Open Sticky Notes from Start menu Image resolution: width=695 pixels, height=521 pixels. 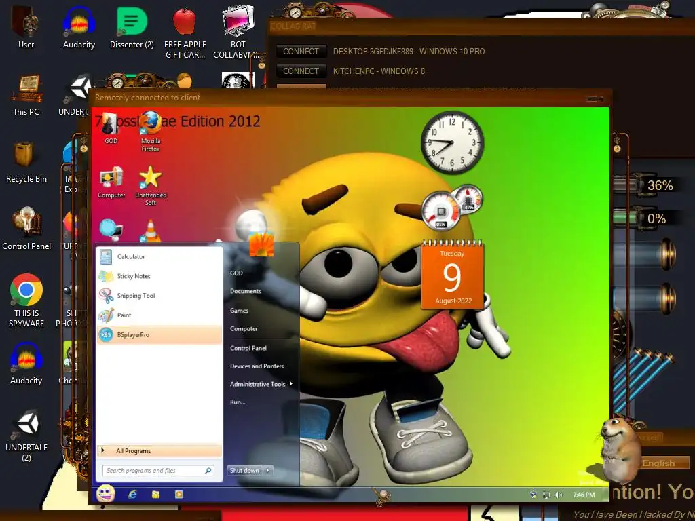[x=159, y=276]
